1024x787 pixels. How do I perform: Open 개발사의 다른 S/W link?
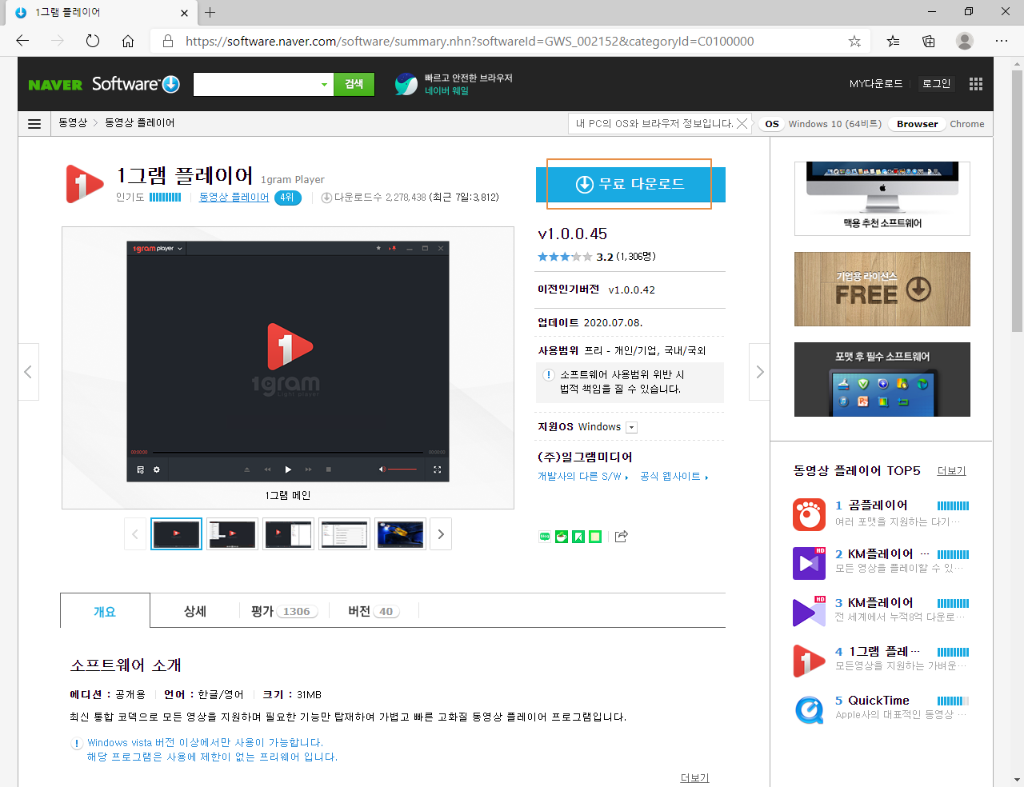(x=582, y=477)
